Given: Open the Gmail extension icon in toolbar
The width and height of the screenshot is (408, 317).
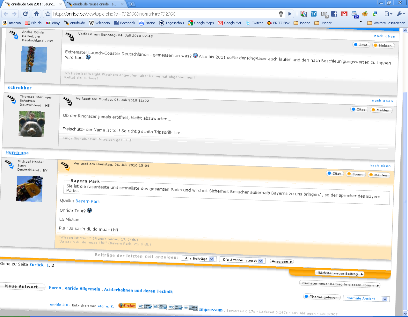Looking at the screenshot, I should point(344,14).
